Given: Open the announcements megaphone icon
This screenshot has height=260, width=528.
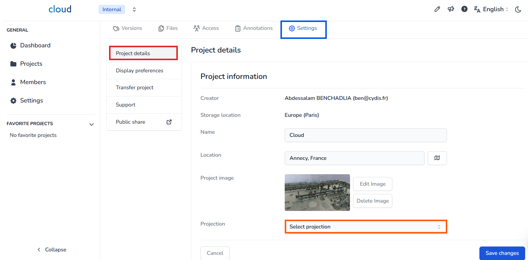Looking at the screenshot, I should point(451,9).
